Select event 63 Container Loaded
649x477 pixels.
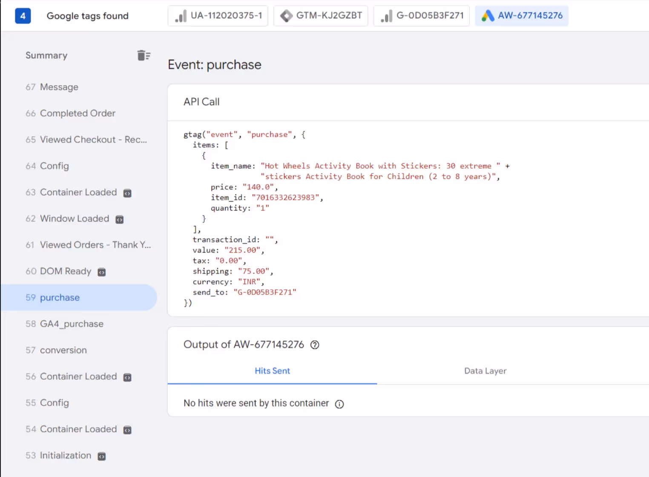pos(79,193)
